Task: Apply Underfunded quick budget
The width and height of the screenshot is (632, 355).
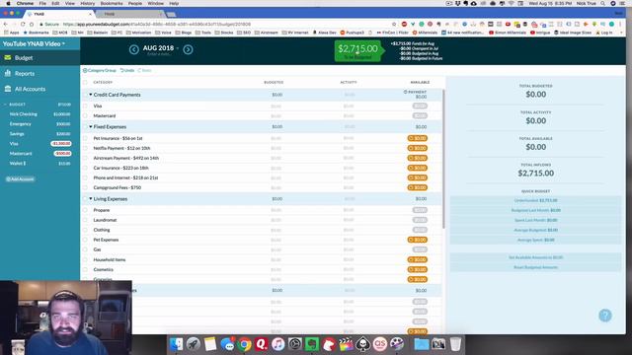Action: [535, 200]
